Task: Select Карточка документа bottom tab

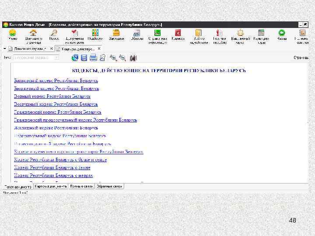Action: (51, 187)
